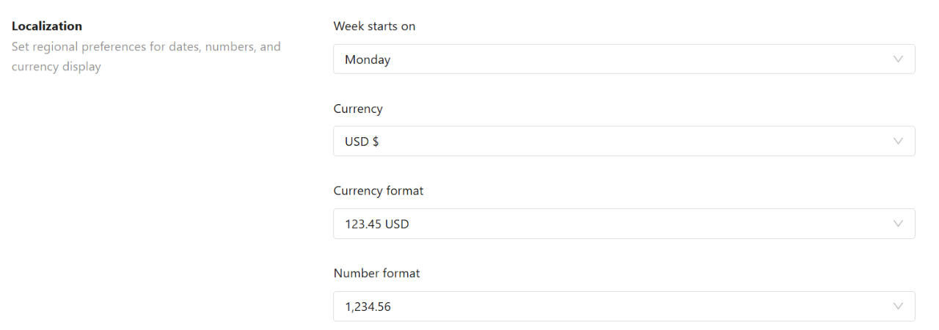The height and width of the screenshot is (330, 939).
Task: Open the Currency dropdown showing USD $
Action: pos(624,142)
